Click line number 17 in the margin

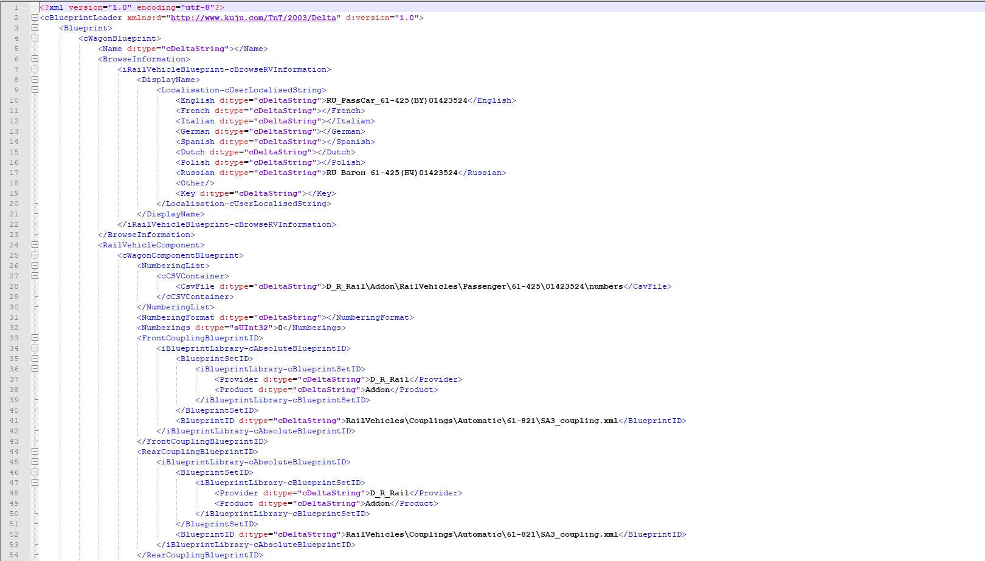tap(14, 173)
